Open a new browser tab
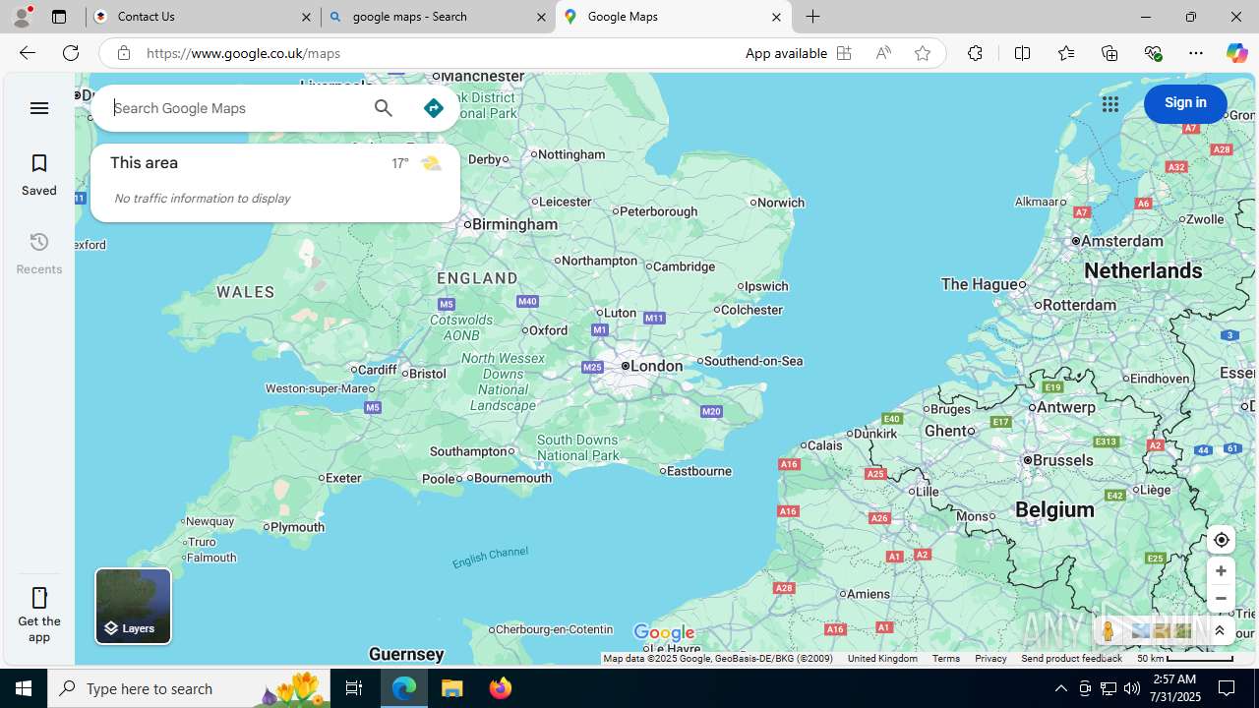The image size is (1259, 708). point(813,17)
